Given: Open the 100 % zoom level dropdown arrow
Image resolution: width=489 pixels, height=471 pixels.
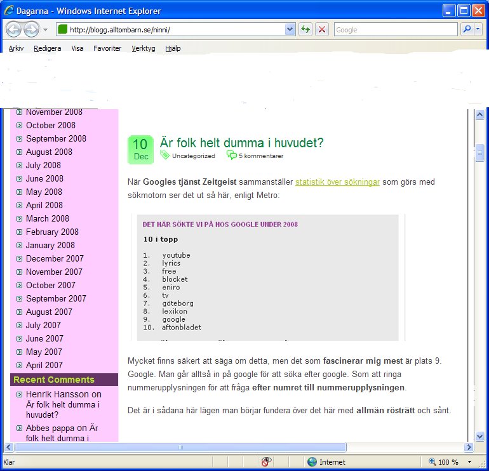Looking at the screenshot, I should click(469, 462).
